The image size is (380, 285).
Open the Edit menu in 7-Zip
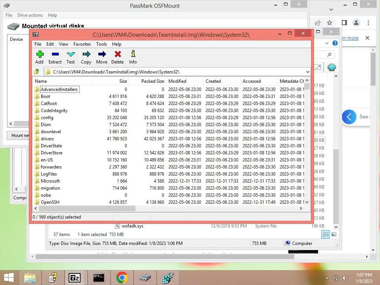(x=50, y=44)
